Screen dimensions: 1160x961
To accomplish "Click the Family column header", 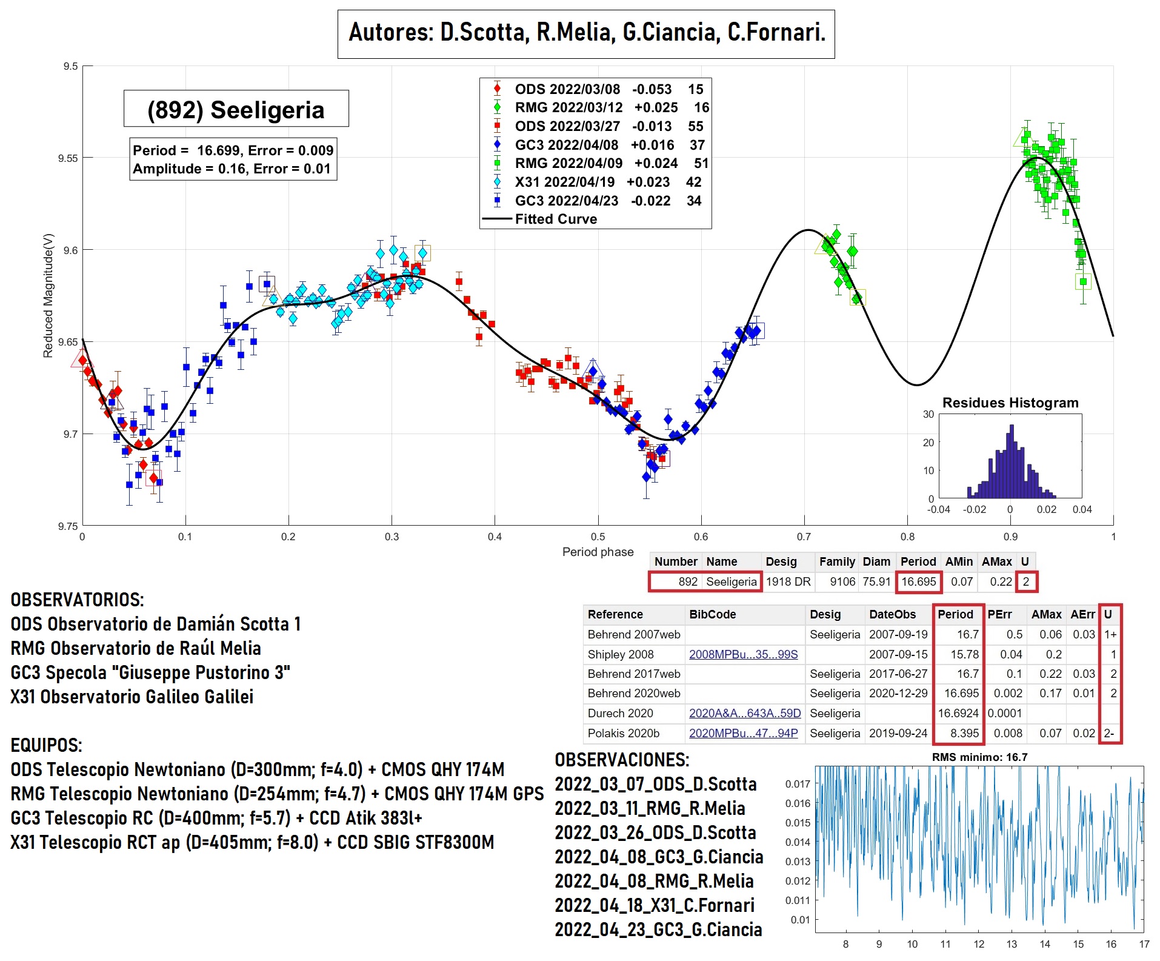I will (837, 561).
